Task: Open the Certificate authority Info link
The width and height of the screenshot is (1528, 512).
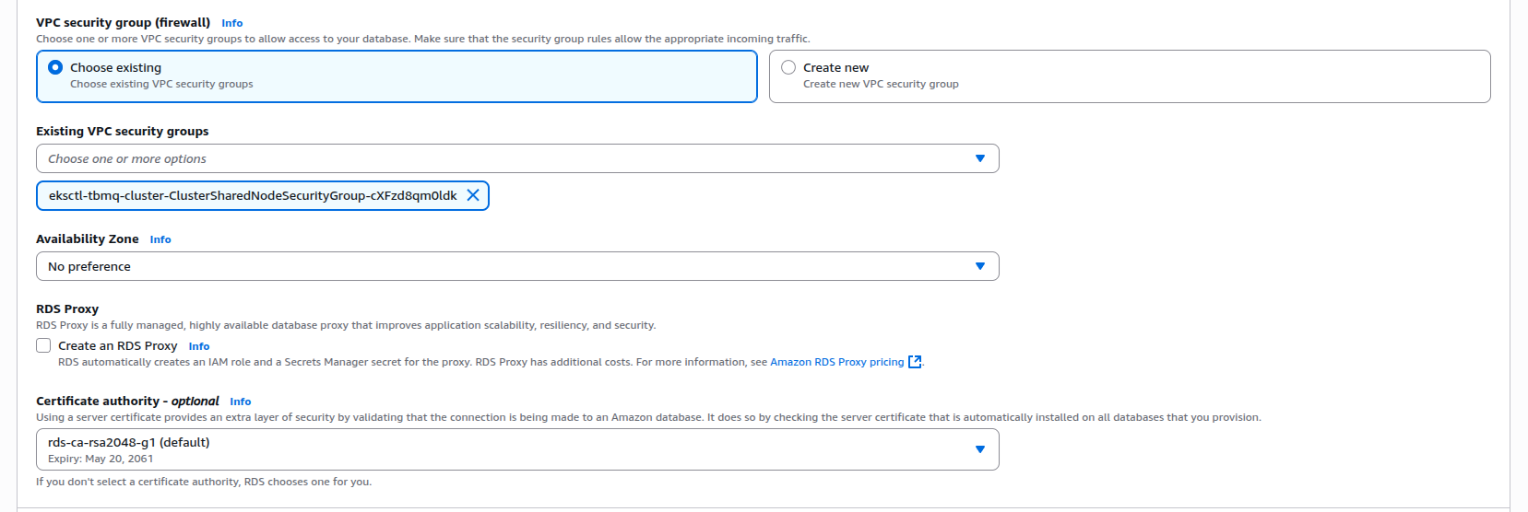Action: [x=240, y=401]
